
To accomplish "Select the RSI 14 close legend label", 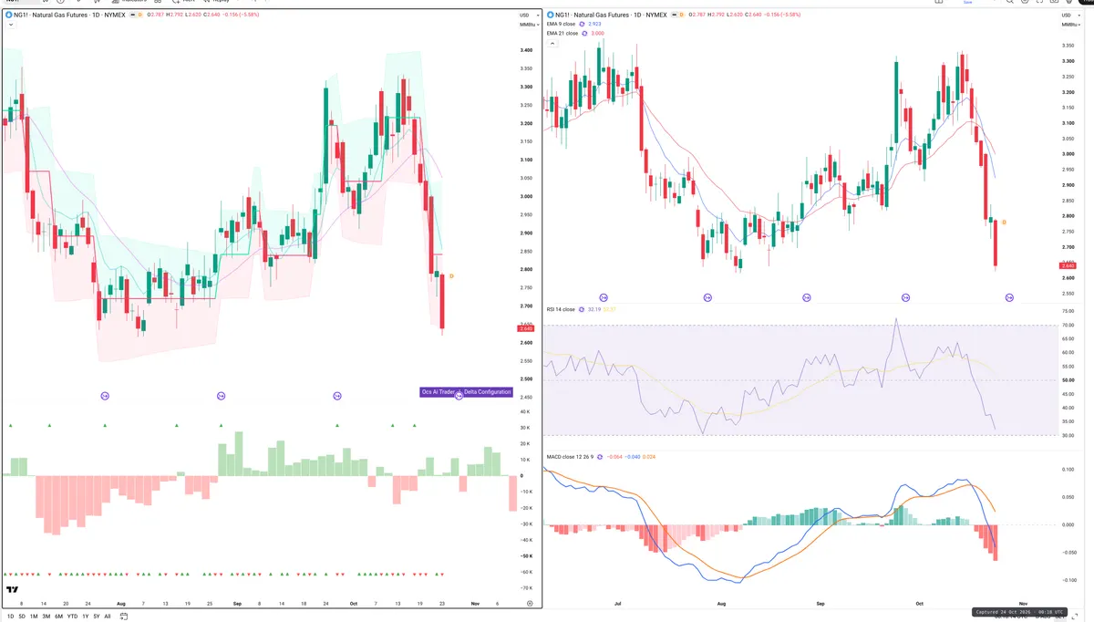I will [561, 309].
